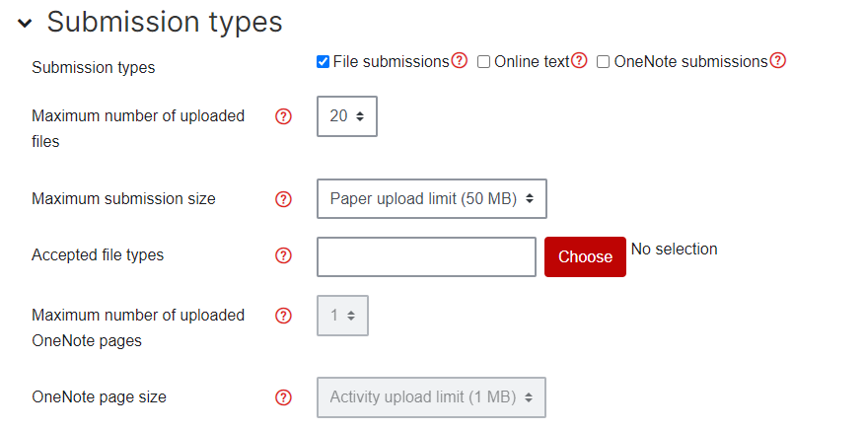Open the maximum uploaded files dropdown showing 20
This screenshot has width=864, height=430.
347,116
